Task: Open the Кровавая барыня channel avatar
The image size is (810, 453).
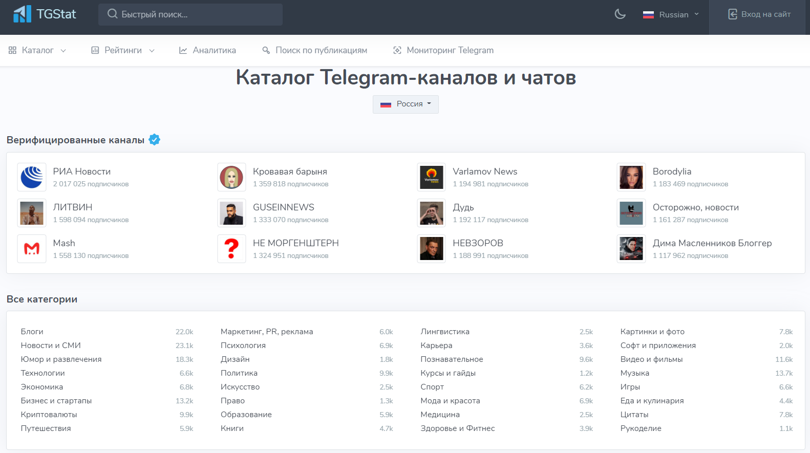Action: pos(231,177)
